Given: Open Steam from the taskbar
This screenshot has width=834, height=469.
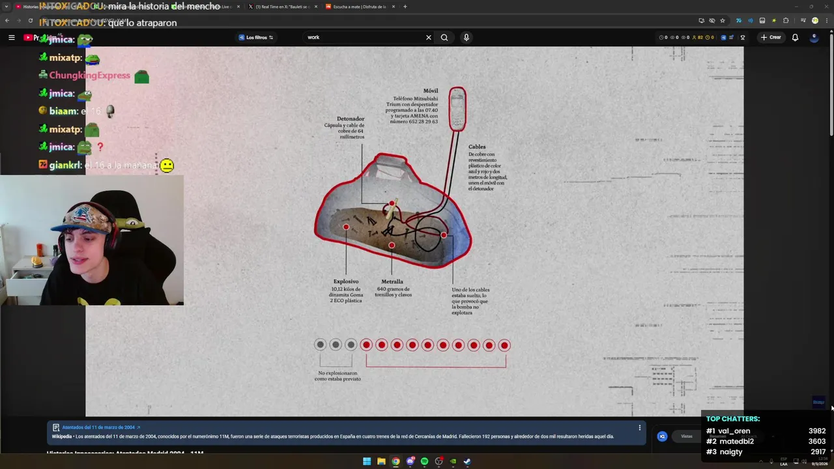Looking at the screenshot, I should click(467, 461).
